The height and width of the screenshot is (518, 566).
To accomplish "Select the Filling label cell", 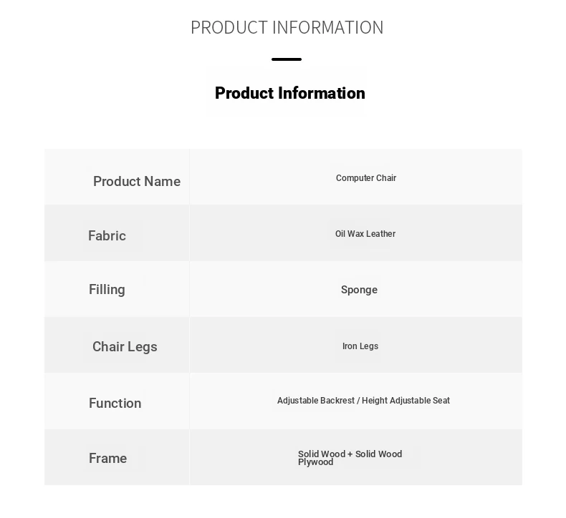I will [117, 289].
